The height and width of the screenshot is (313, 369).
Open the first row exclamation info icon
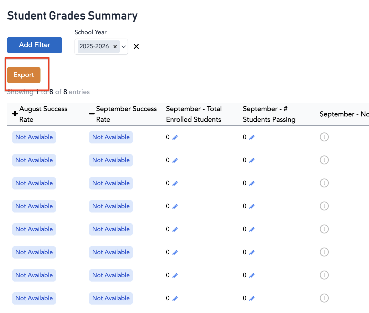click(x=324, y=137)
